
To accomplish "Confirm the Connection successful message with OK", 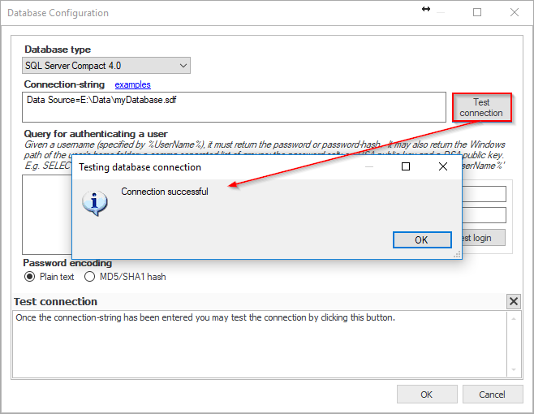I will pyautogui.click(x=421, y=239).
